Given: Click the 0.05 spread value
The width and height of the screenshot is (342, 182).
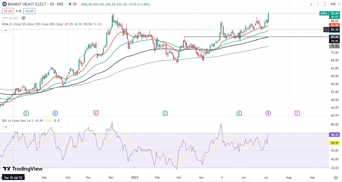Looking at the screenshot, I should coord(19,11).
